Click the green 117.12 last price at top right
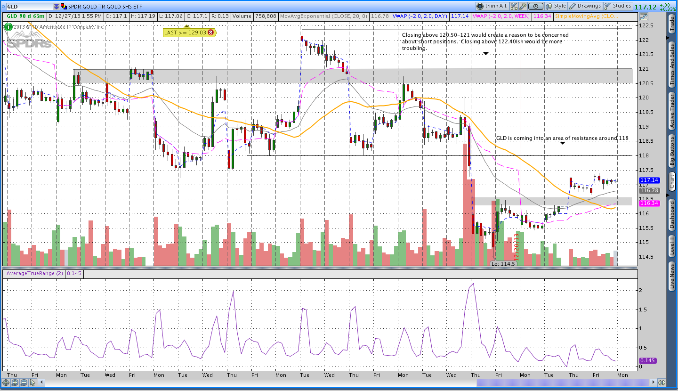 [x=645, y=7]
